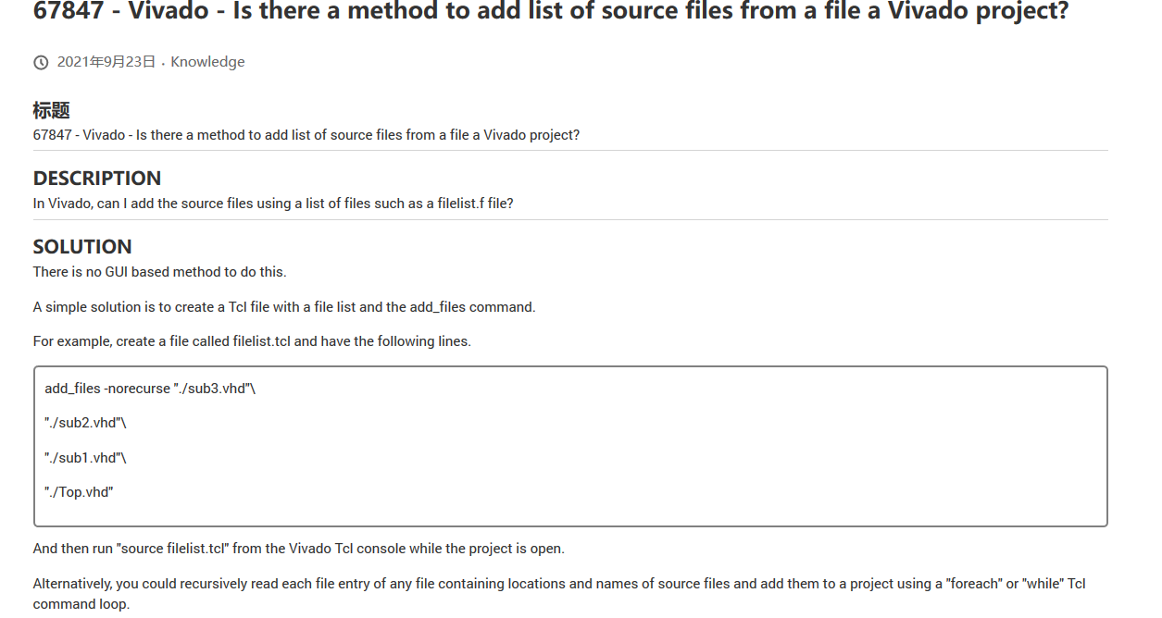
Task: Click the "./sub1.vhd" code line
Action: (x=85, y=458)
